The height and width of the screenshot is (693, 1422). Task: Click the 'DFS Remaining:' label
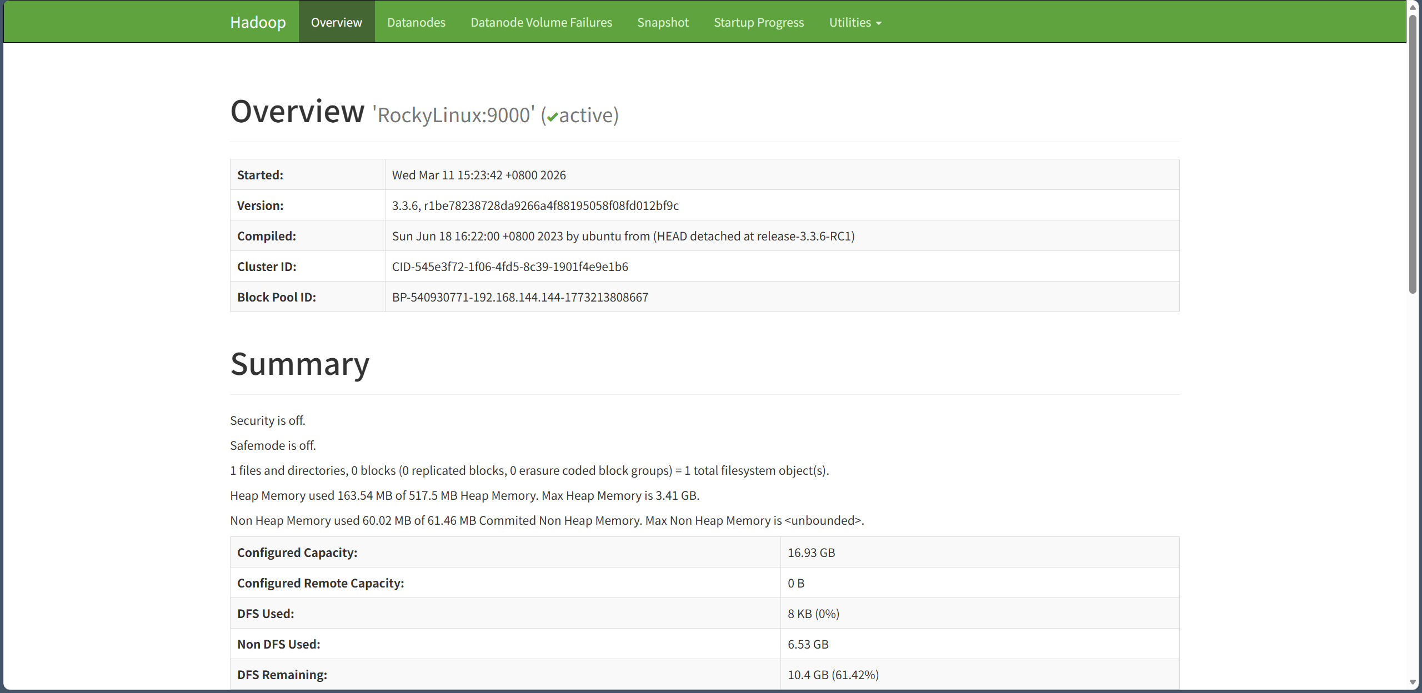(282, 675)
